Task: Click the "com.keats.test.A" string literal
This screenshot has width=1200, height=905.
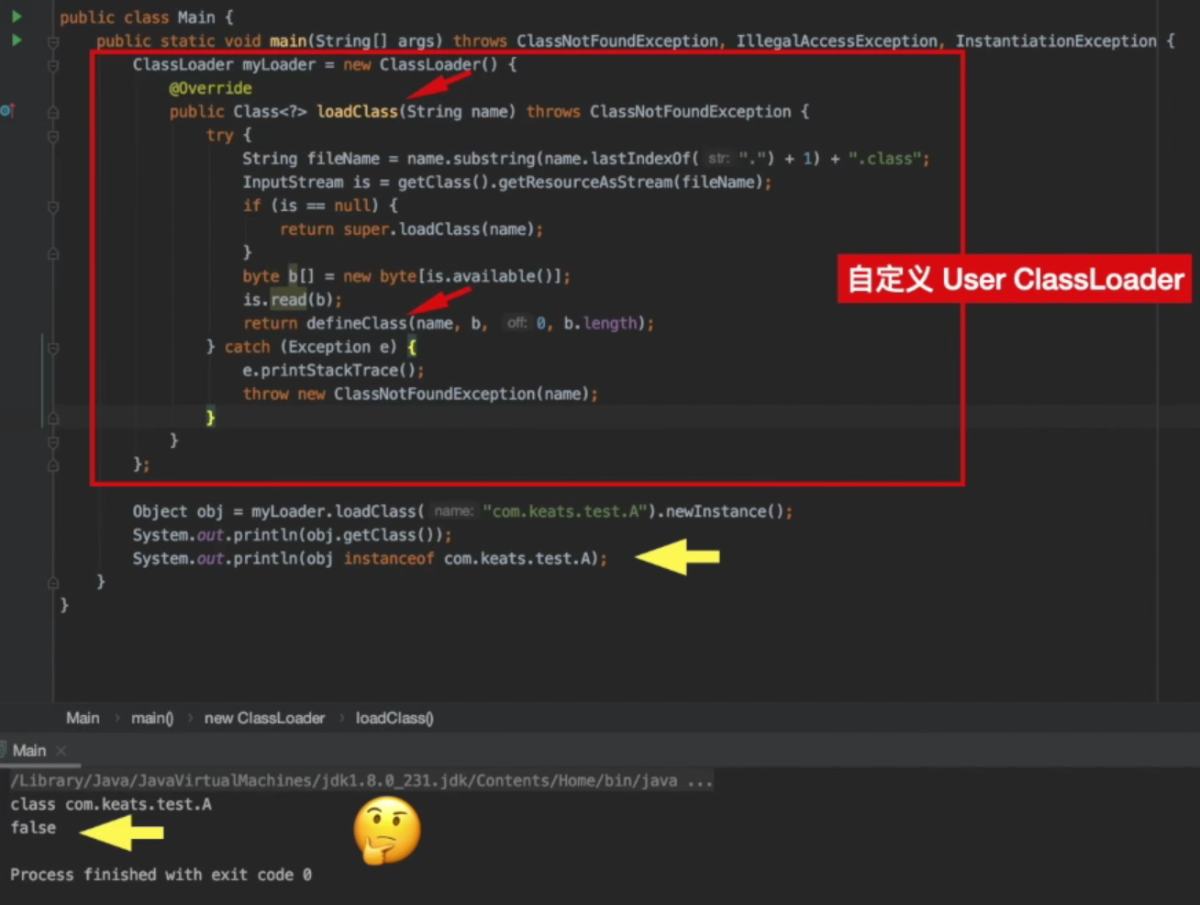Action: coord(565,511)
